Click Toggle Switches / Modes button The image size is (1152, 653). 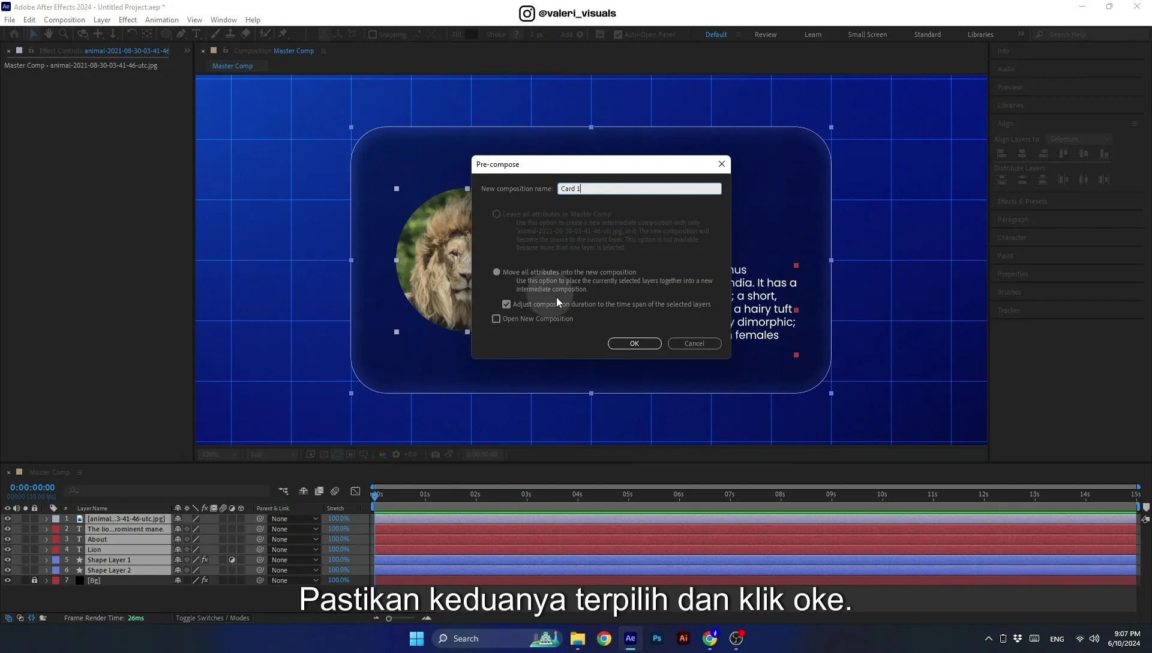tap(212, 618)
